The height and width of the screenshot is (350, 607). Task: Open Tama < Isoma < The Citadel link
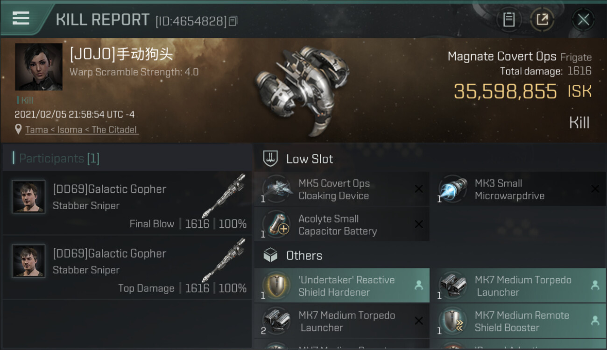coord(82,130)
